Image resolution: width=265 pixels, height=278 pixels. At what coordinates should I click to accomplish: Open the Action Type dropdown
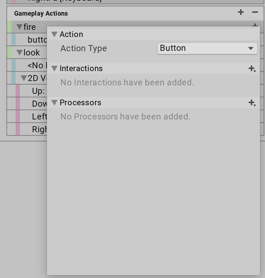point(207,48)
